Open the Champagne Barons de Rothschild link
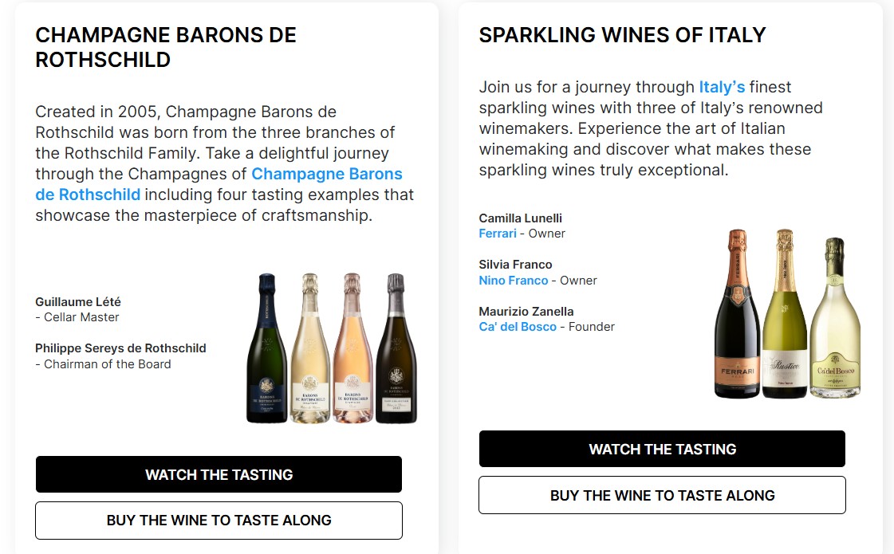 click(326, 174)
